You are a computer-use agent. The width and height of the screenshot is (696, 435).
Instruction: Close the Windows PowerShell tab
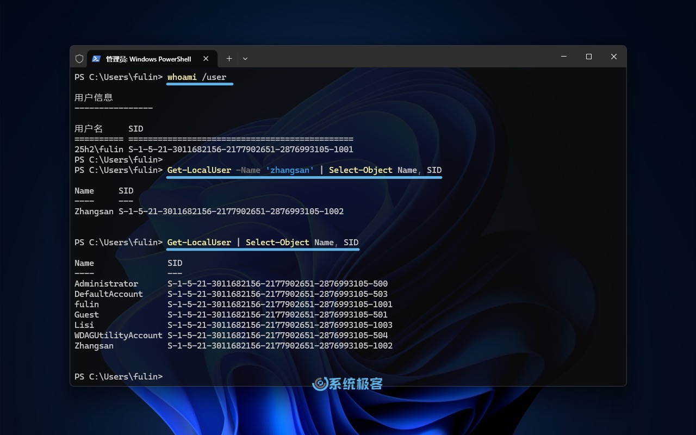click(x=206, y=58)
